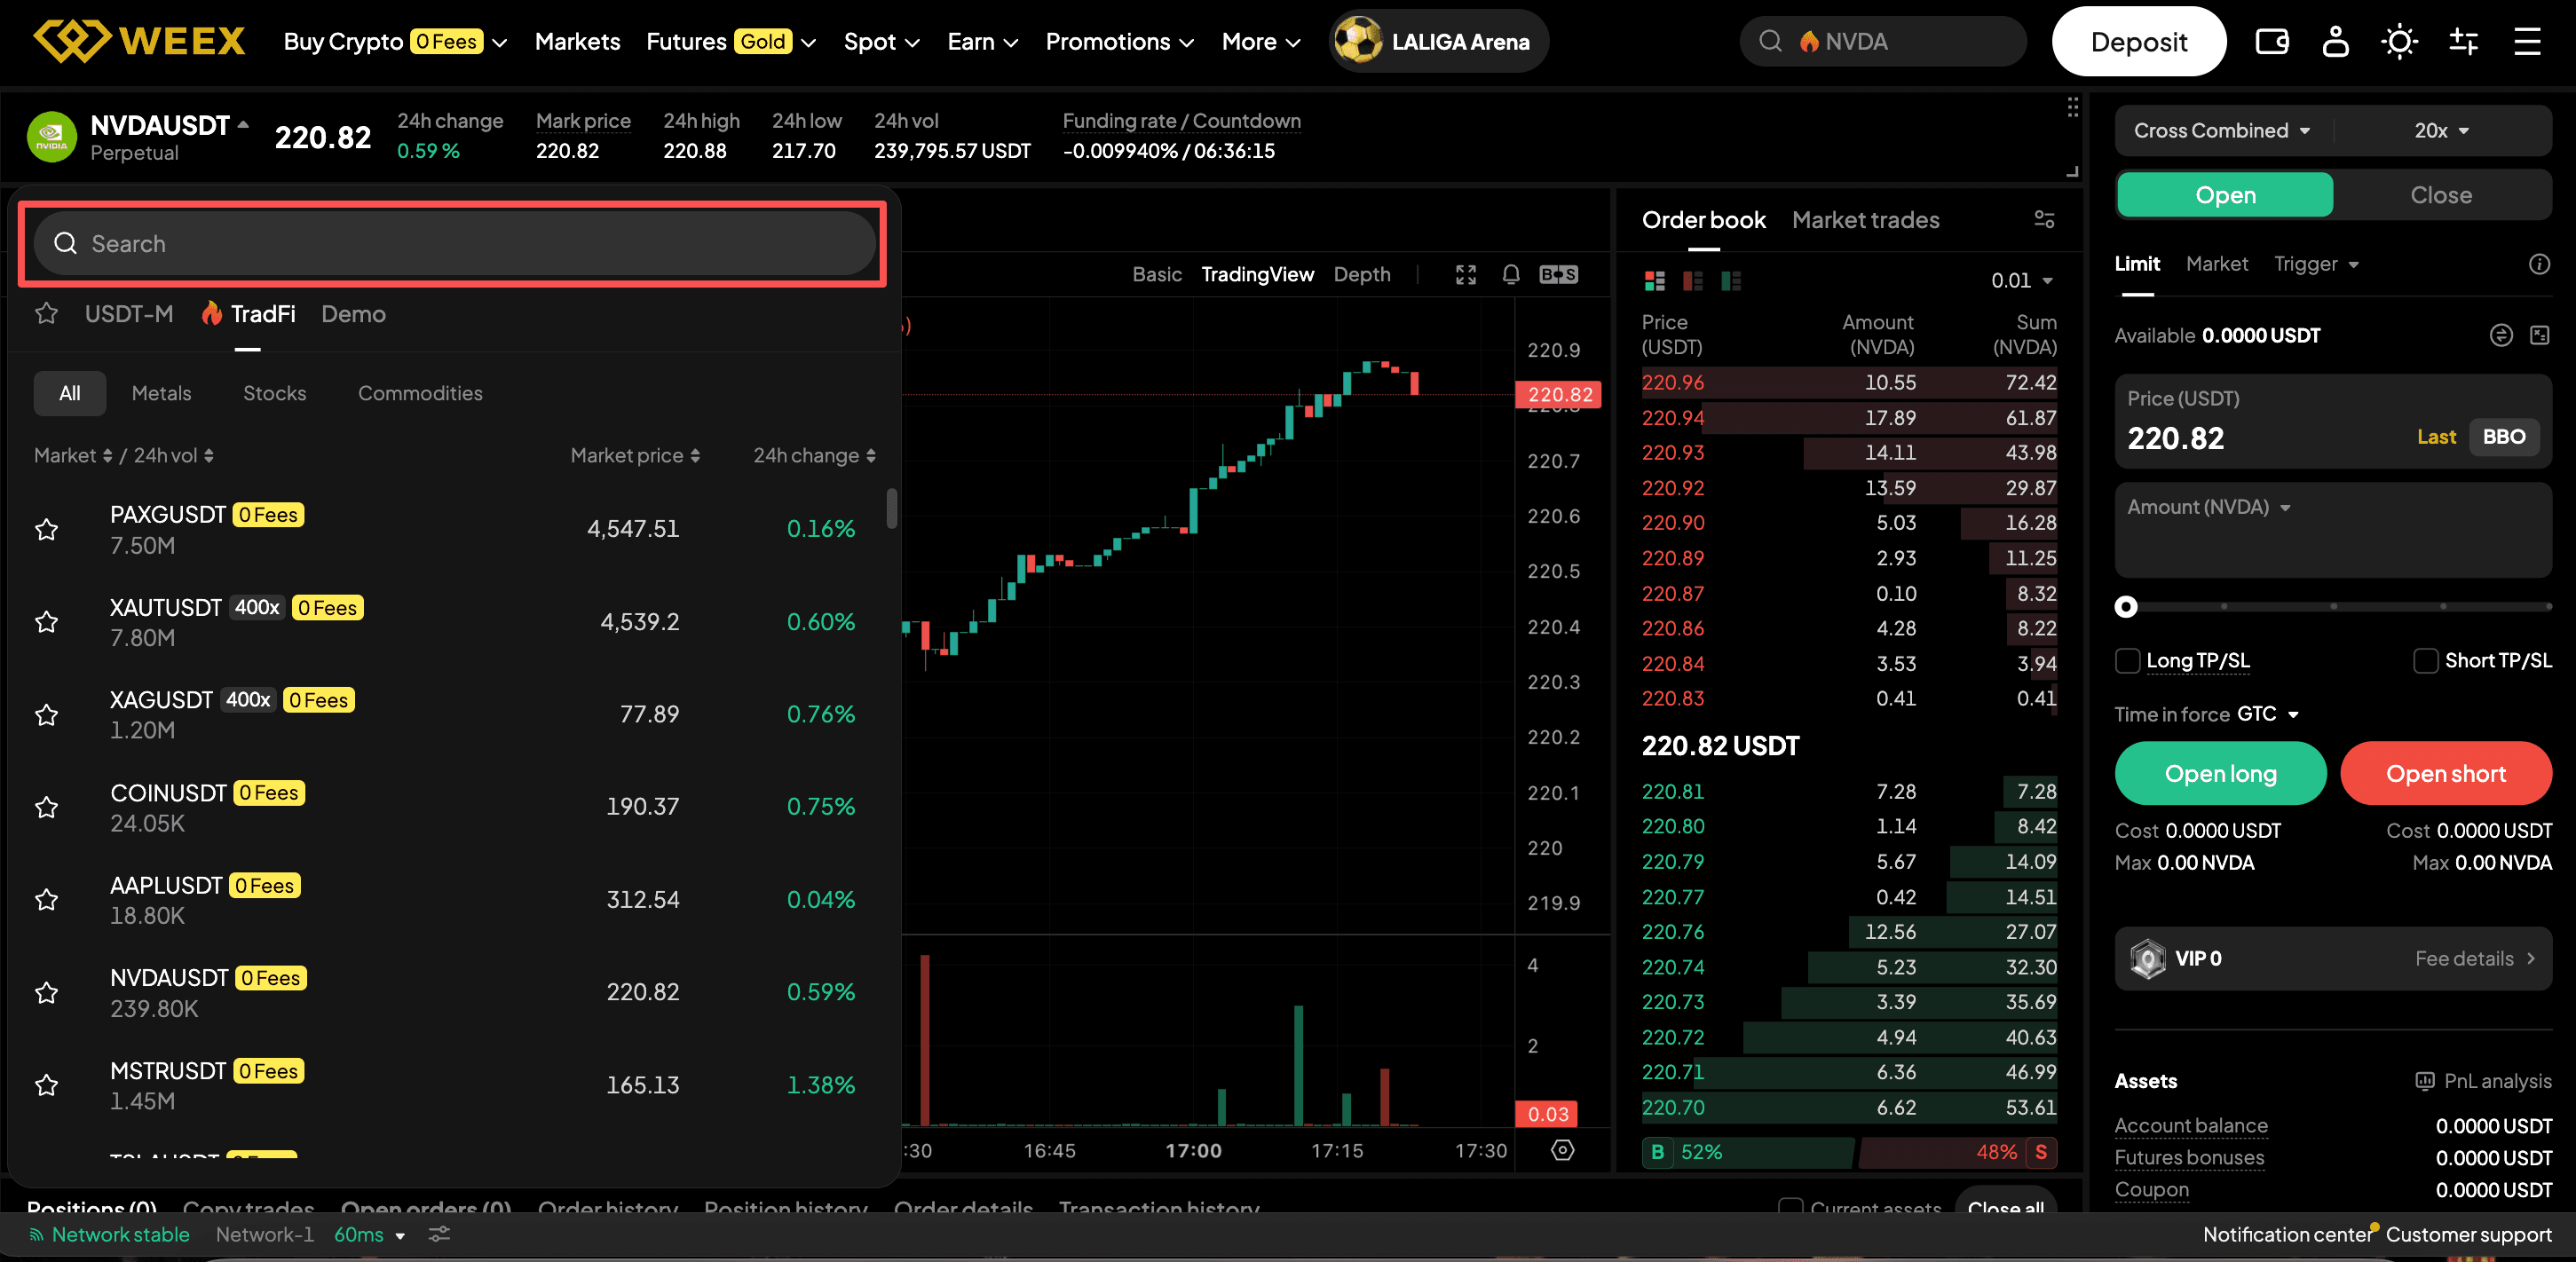Filter list by Metals
2576x1262 pixels.
coord(161,393)
